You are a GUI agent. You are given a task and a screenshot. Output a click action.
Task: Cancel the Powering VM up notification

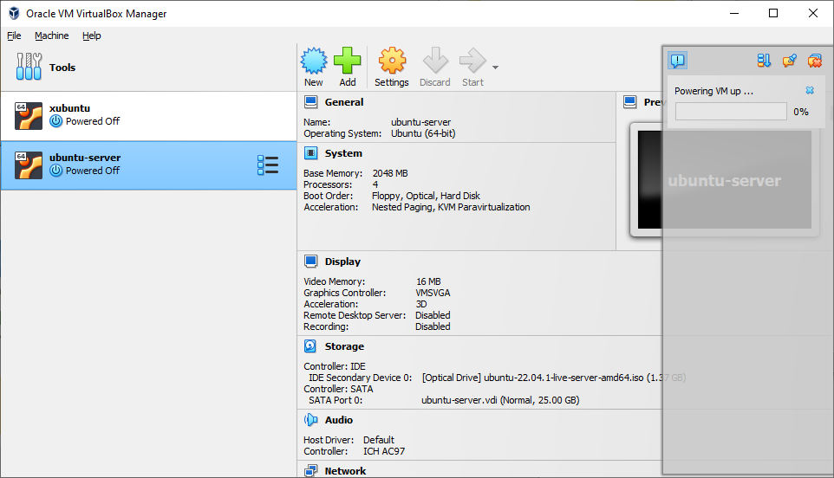pyautogui.click(x=810, y=90)
